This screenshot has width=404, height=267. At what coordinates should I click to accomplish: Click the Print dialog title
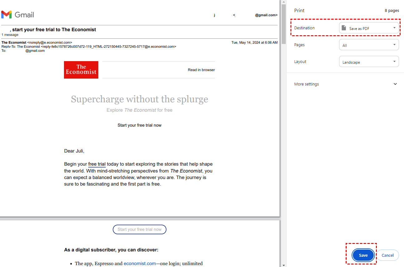tap(299, 11)
